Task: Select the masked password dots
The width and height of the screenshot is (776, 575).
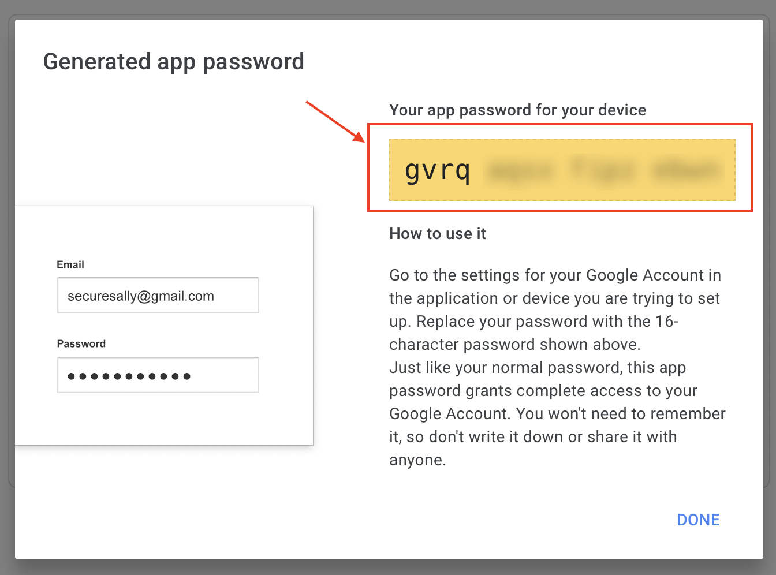Action: click(128, 375)
